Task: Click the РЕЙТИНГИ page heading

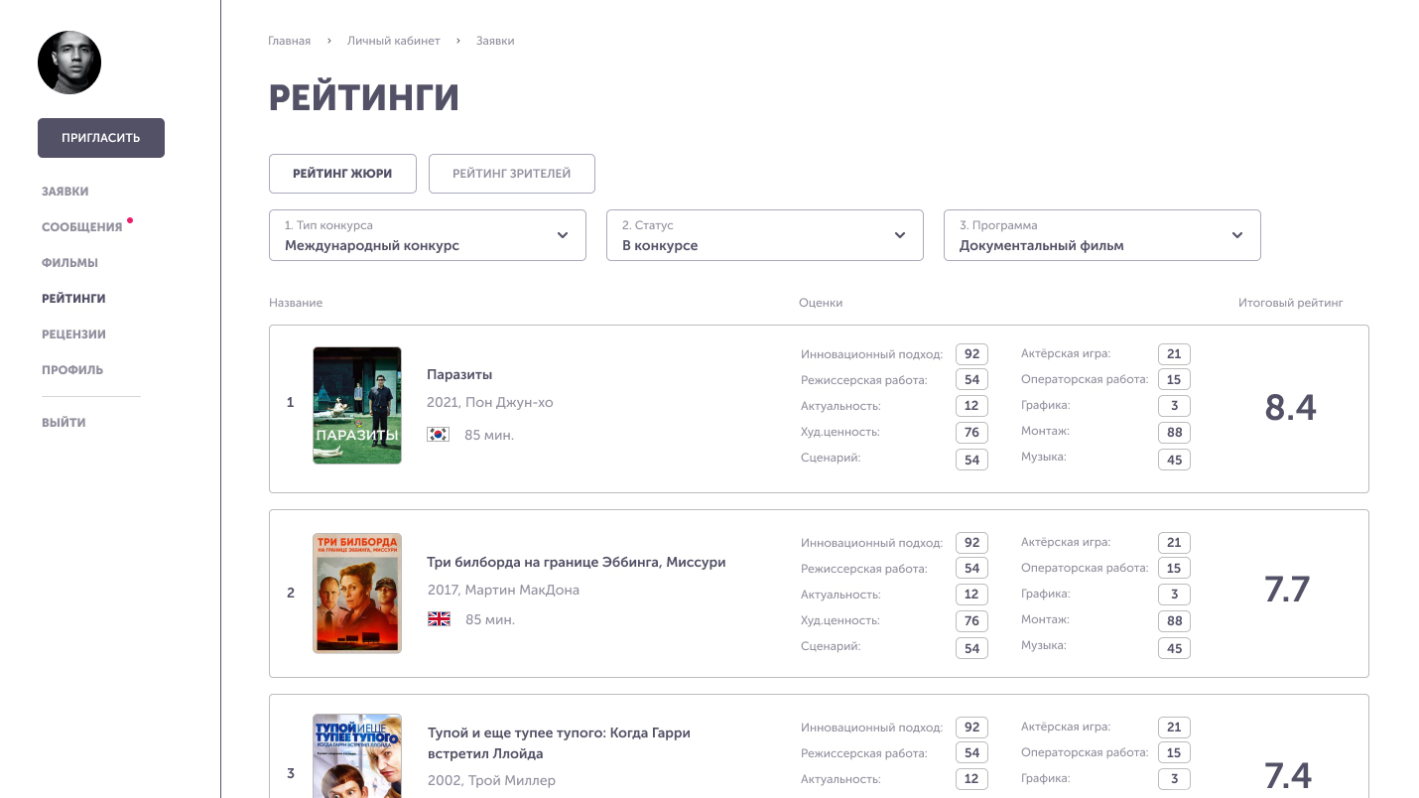Action: (x=364, y=98)
